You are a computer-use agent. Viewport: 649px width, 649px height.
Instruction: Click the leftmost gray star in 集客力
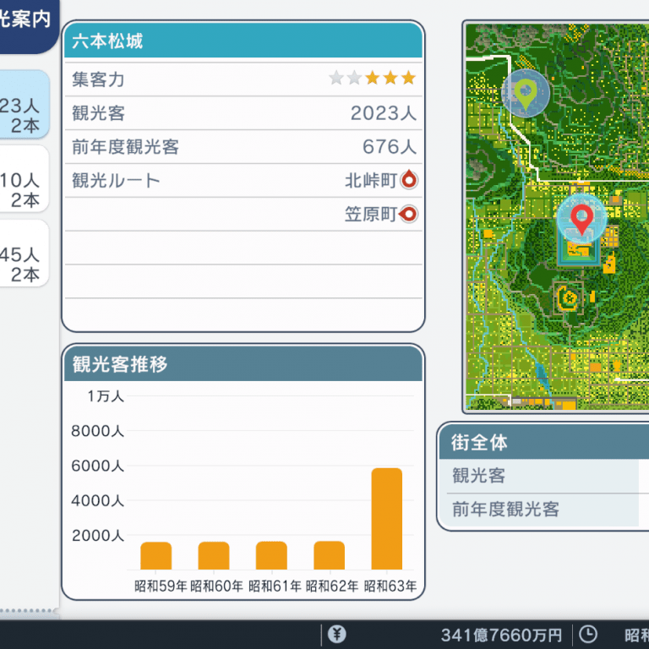(336, 79)
